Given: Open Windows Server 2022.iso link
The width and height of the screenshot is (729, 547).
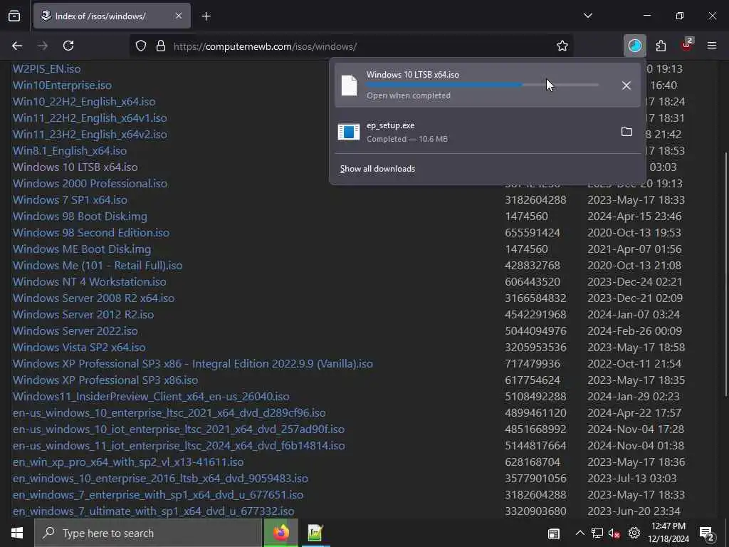Looking at the screenshot, I should tap(75, 330).
